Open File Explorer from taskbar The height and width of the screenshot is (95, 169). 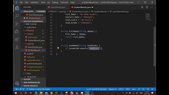pos(41,93)
